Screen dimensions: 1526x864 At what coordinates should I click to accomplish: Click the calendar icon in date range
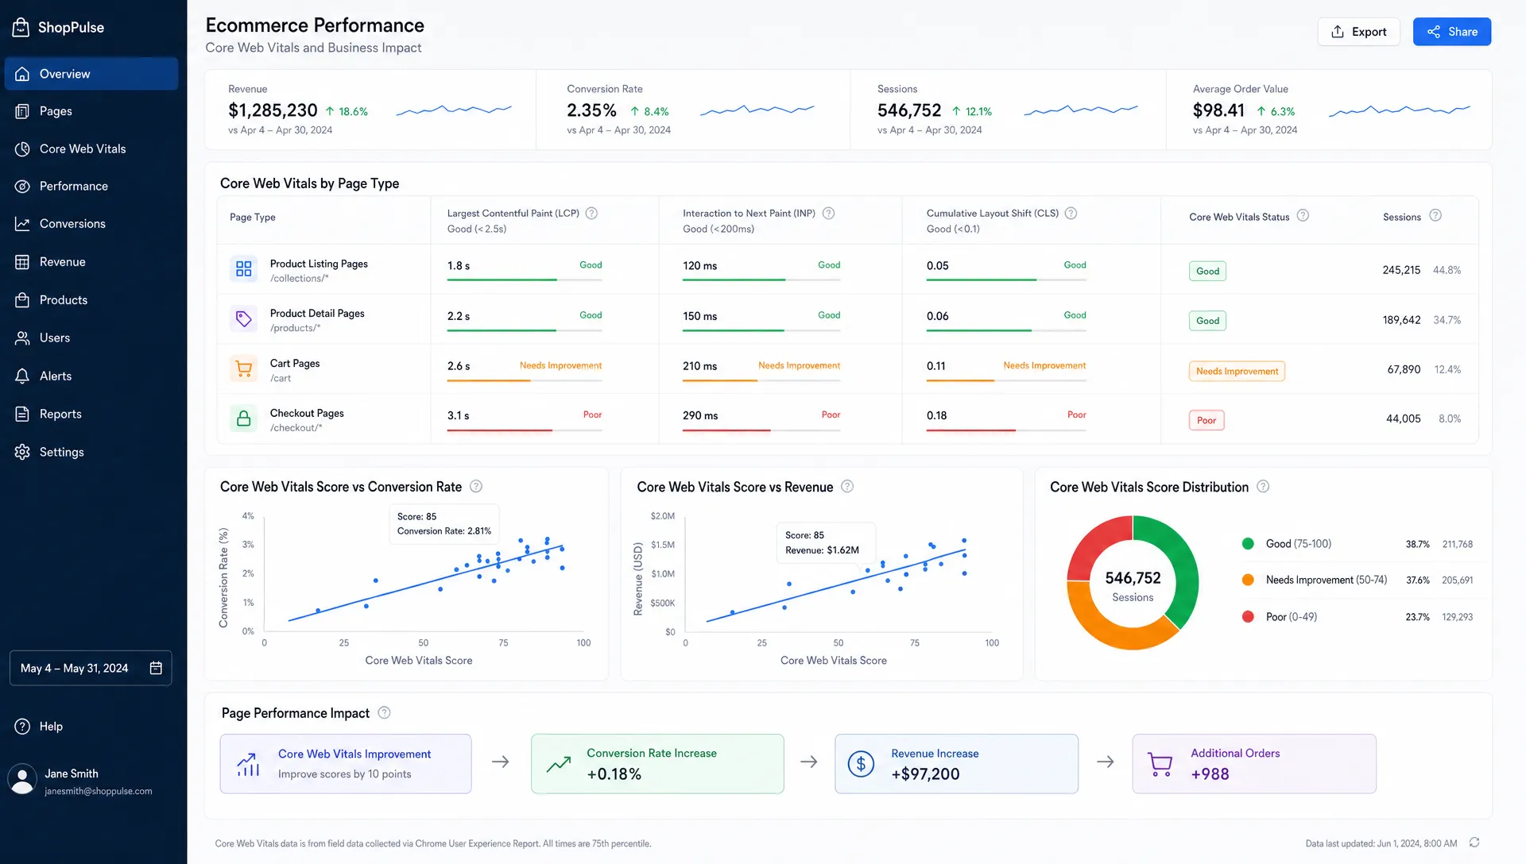pyautogui.click(x=156, y=668)
